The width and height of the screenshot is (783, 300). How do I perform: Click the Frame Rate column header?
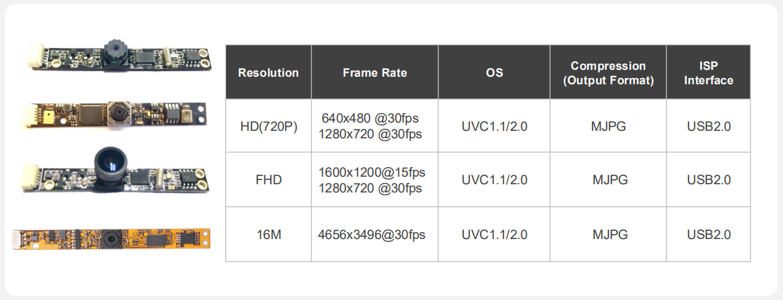375,73
